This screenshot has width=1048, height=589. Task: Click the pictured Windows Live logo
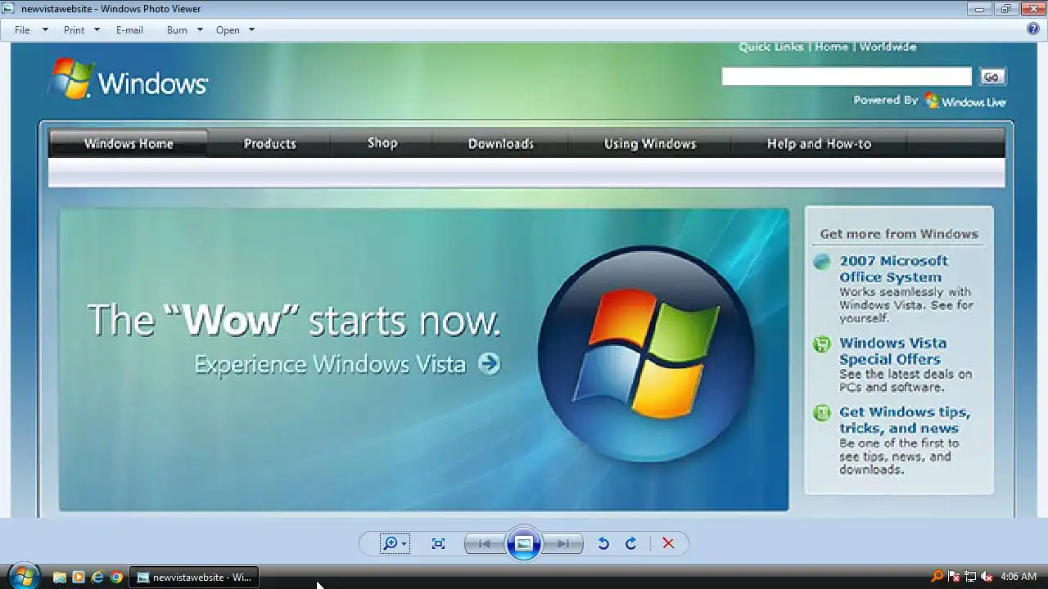pyautogui.click(x=965, y=101)
